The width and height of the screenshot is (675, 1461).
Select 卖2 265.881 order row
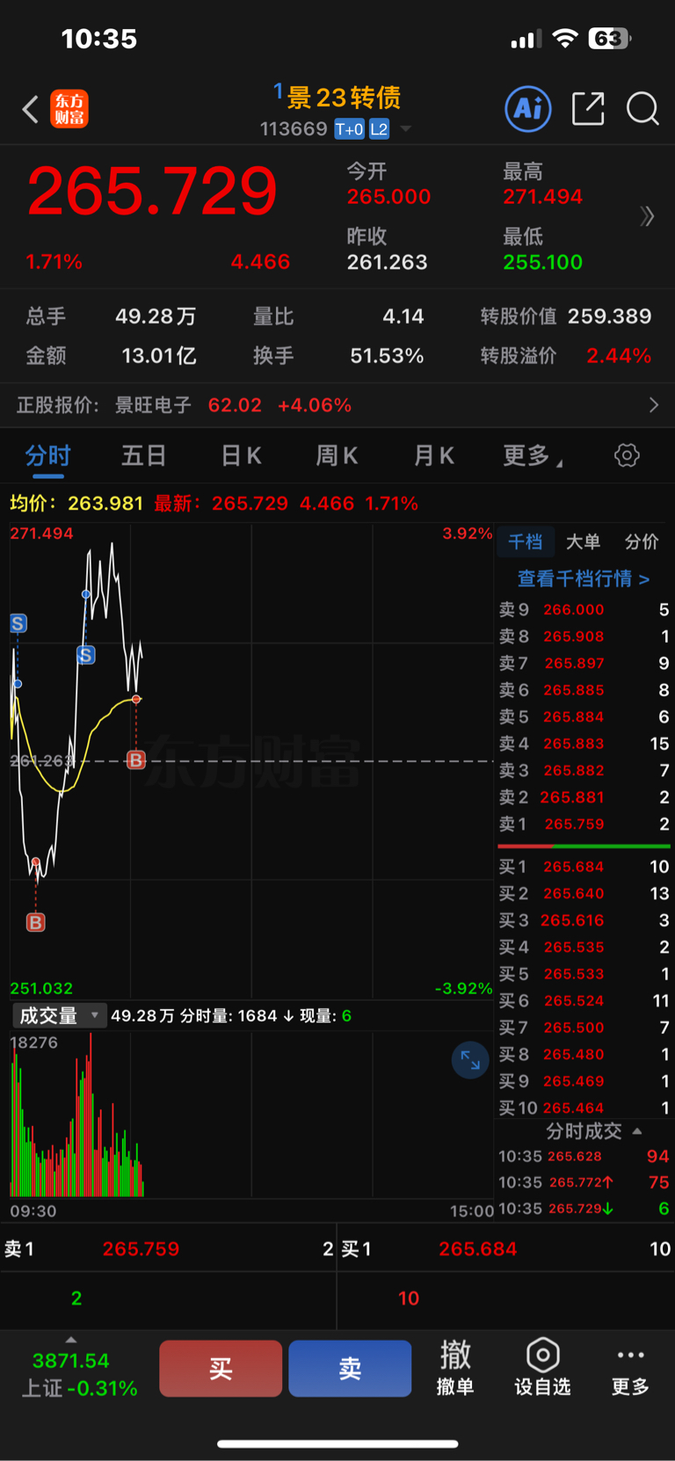click(584, 797)
